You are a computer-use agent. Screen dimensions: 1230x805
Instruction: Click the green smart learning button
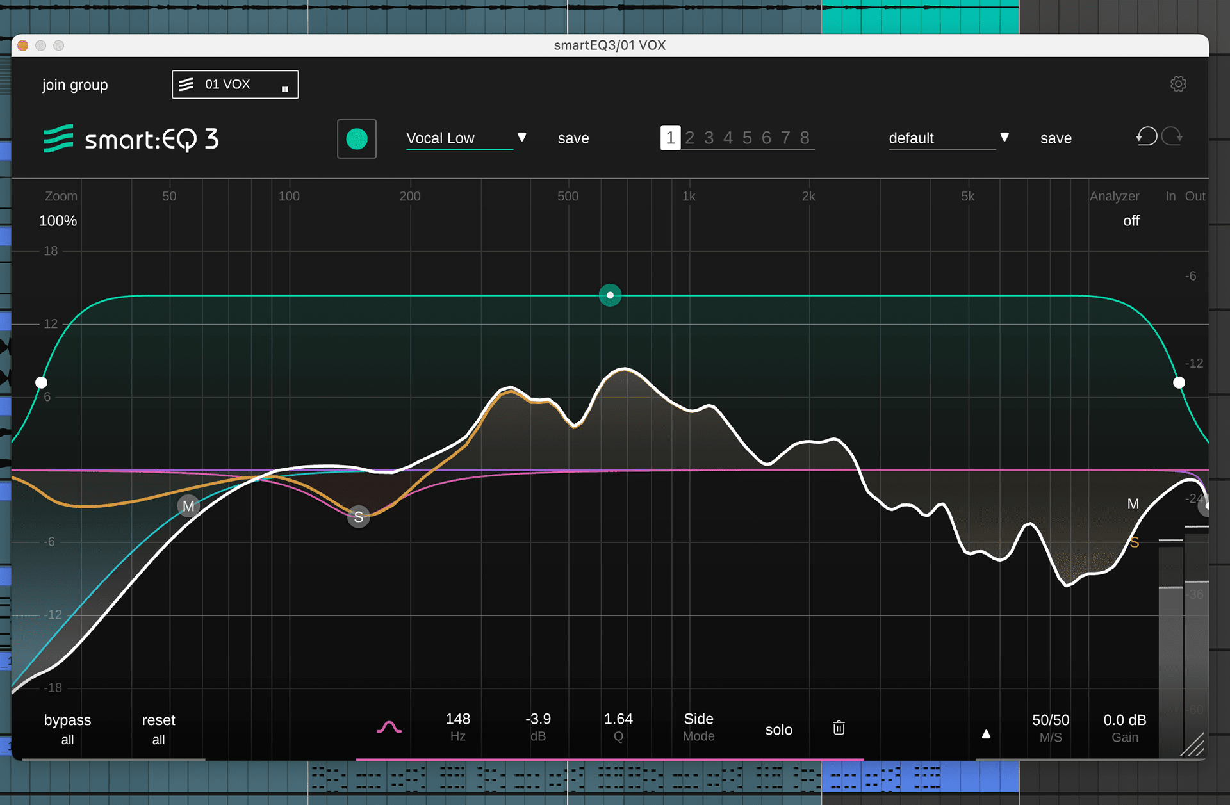(357, 138)
